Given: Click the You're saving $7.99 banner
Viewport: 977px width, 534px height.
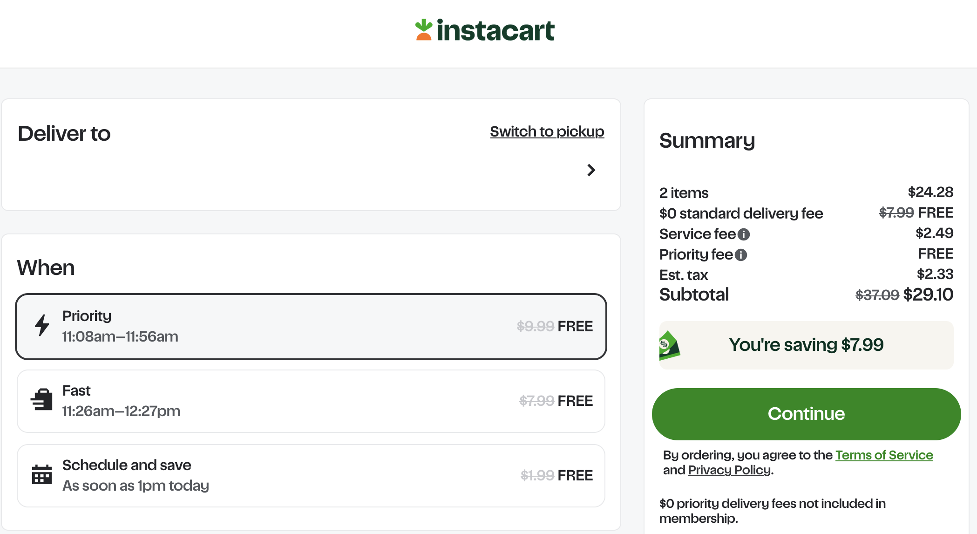Looking at the screenshot, I should pyautogui.click(x=806, y=345).
